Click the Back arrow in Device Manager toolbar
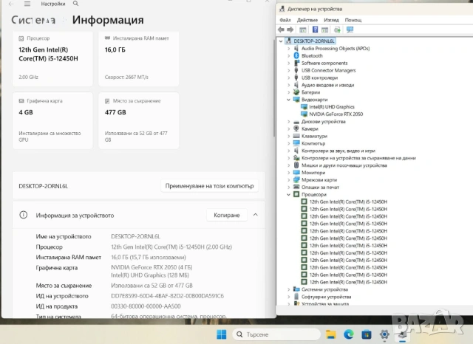This screenshot has height=344, width=473. 281,30
